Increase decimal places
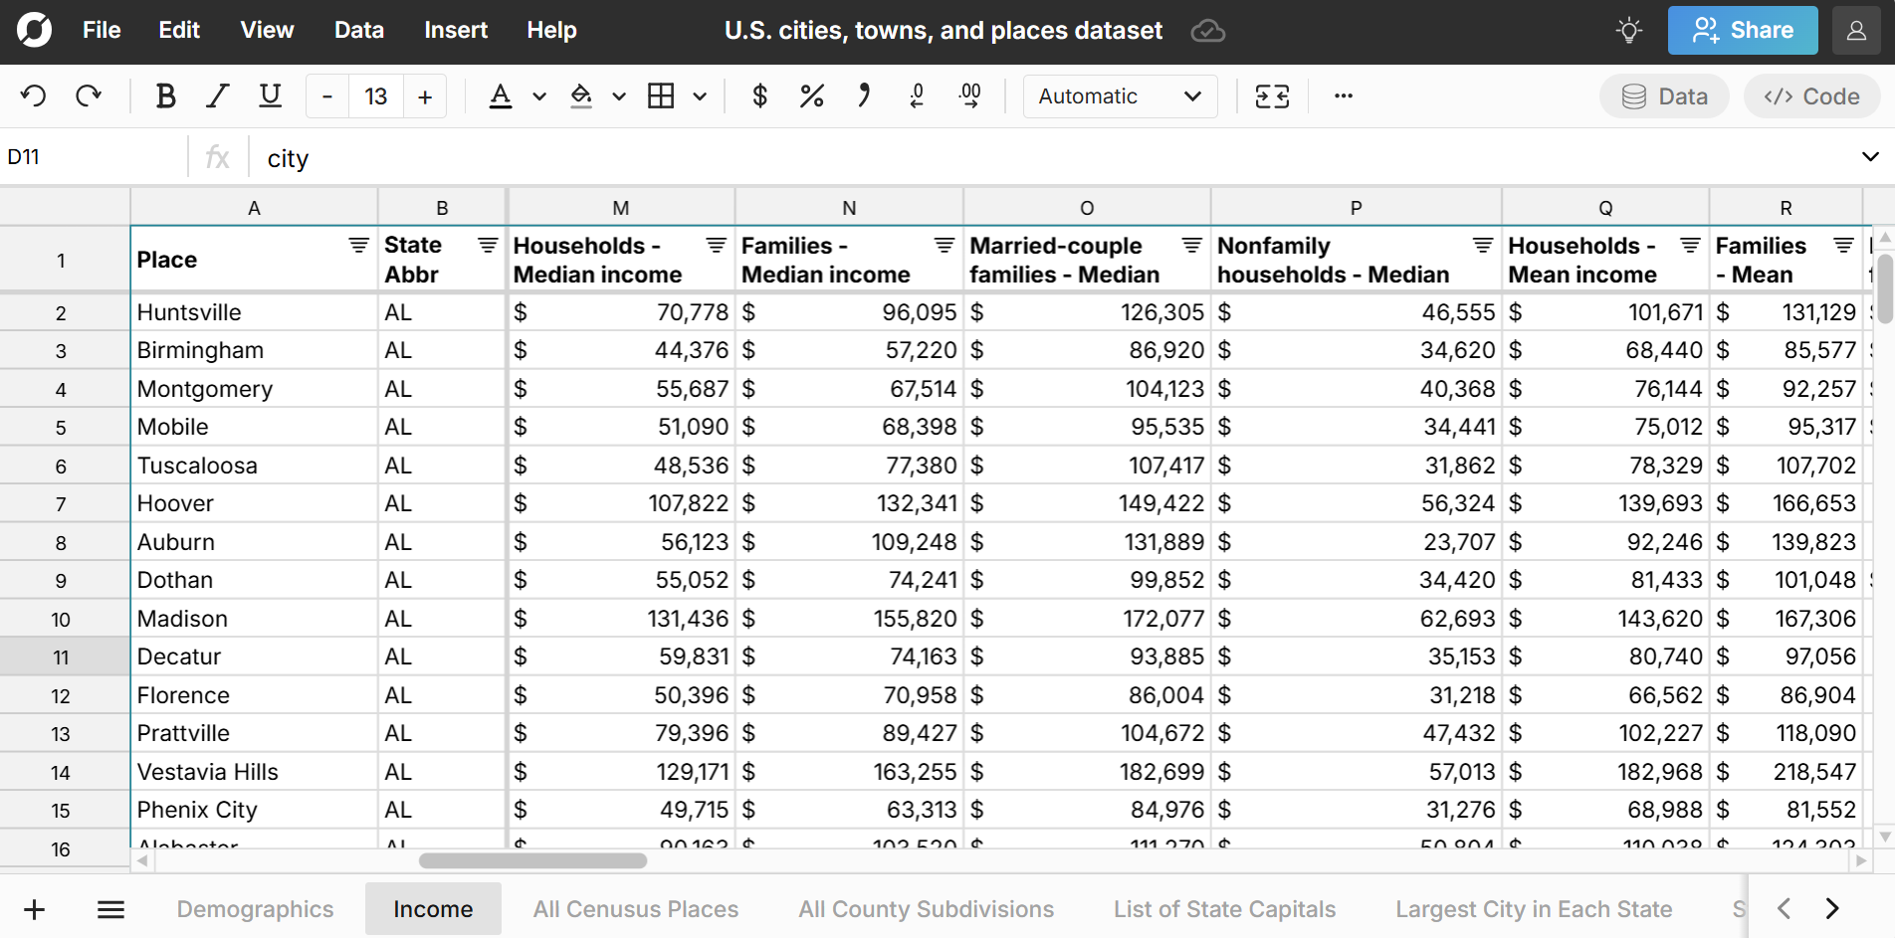The height and width of the screenshot is (938, 1895). (969, 95)
